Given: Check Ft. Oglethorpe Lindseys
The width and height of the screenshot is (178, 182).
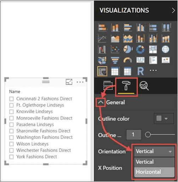Looking at the screenshot, I should 11,105.
